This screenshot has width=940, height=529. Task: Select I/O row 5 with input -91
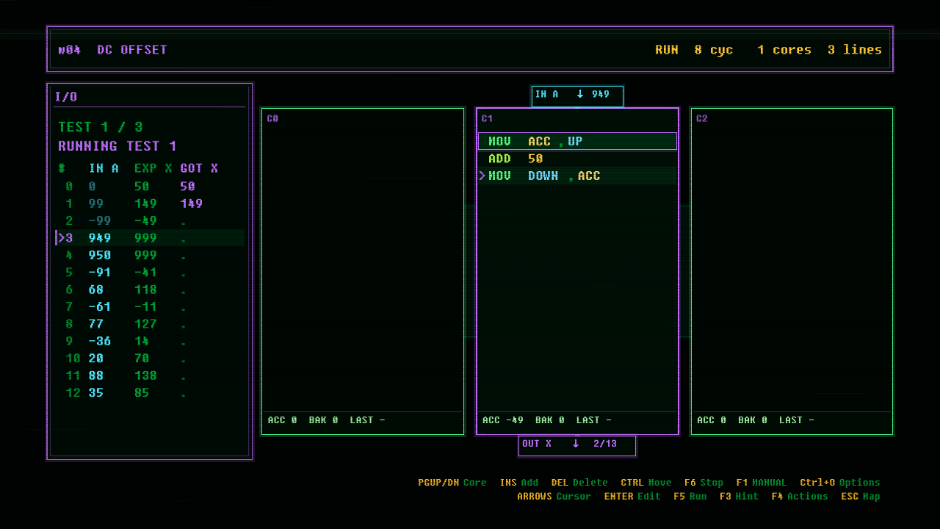click(x=150, y=273)
